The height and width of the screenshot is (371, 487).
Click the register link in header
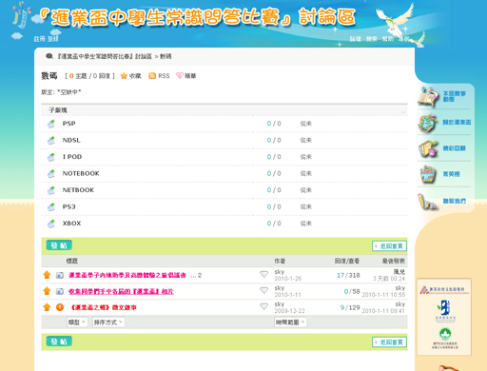point(40,39)
